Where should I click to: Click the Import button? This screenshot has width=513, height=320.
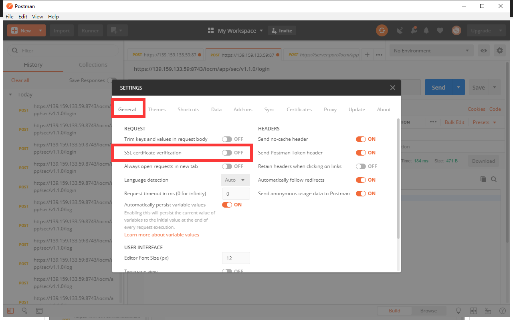tap(62, 30)
